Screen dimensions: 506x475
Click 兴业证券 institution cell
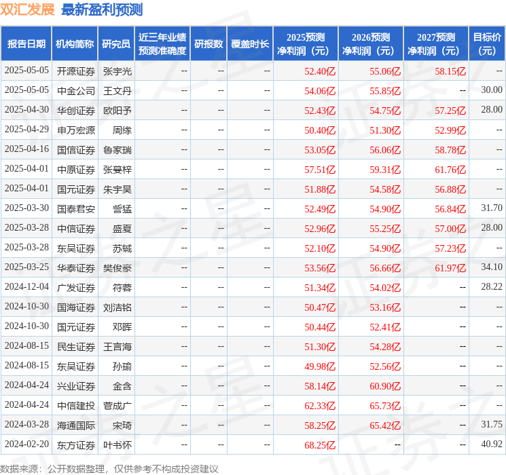click(x=76, y=386)
